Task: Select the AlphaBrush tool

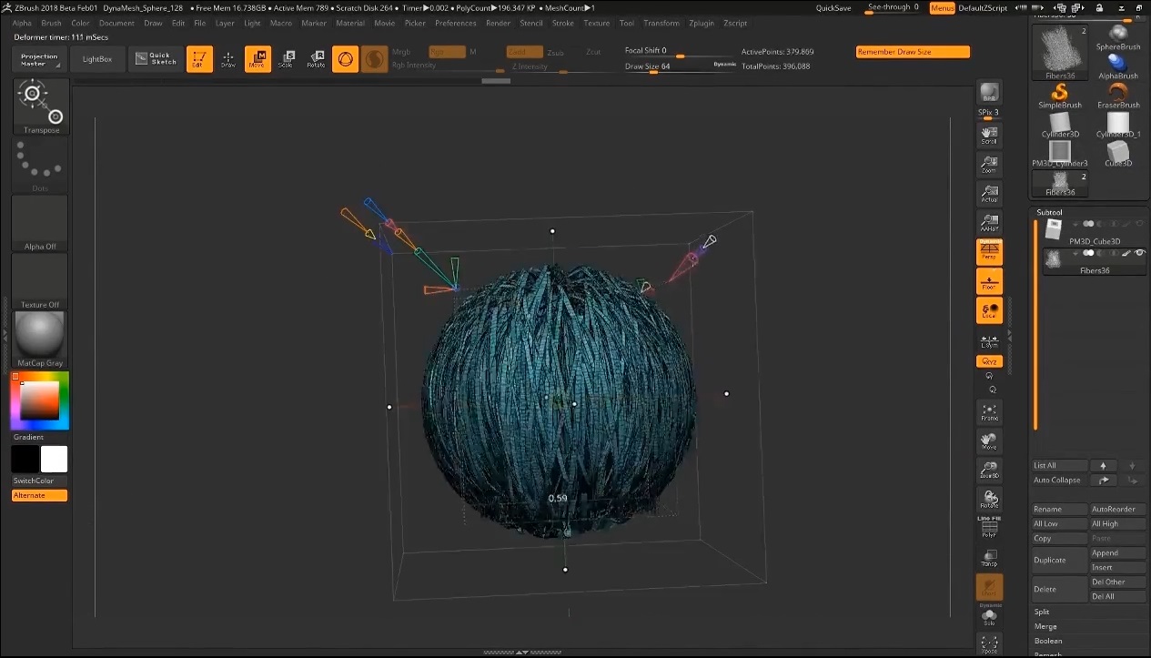Action: point(1118,66)
